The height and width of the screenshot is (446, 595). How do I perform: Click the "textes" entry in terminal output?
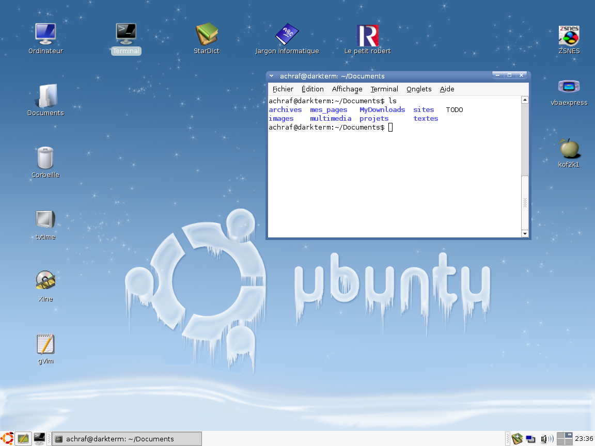426,119
